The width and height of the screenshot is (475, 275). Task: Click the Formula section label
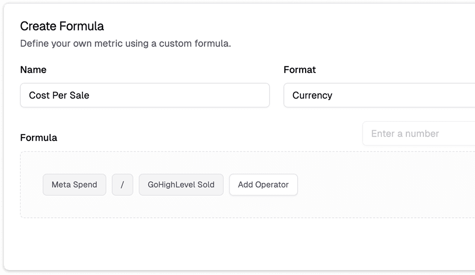[39, 137]
